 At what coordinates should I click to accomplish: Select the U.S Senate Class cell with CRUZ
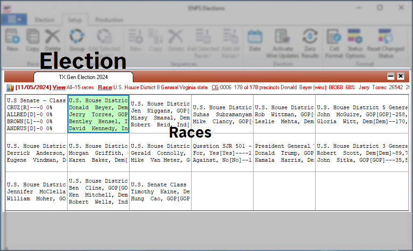click(36, 114)
